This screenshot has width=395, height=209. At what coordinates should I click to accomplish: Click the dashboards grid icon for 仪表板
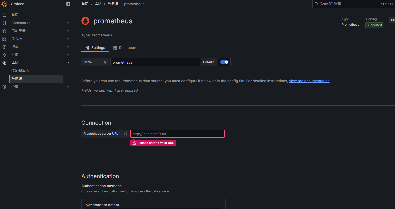4,39
